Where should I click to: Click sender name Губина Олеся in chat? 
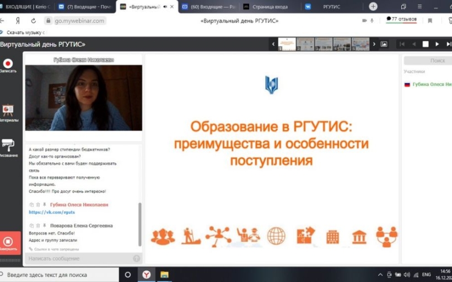tap(79, 204)
